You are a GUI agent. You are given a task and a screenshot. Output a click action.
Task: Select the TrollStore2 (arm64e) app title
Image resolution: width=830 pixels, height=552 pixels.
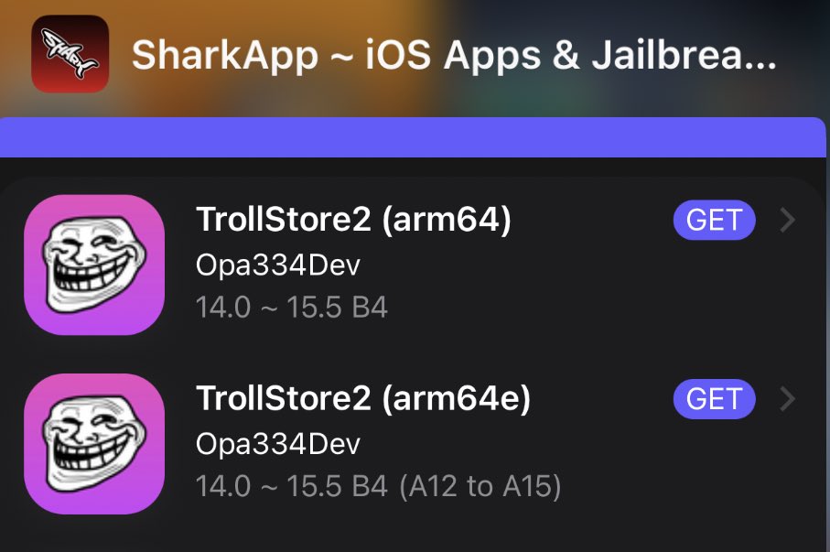[x=363, y=398]
